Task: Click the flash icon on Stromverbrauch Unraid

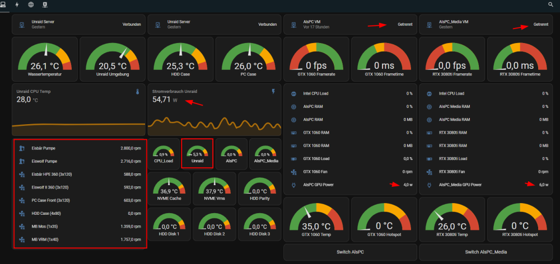Action: (x=274, y=92)
